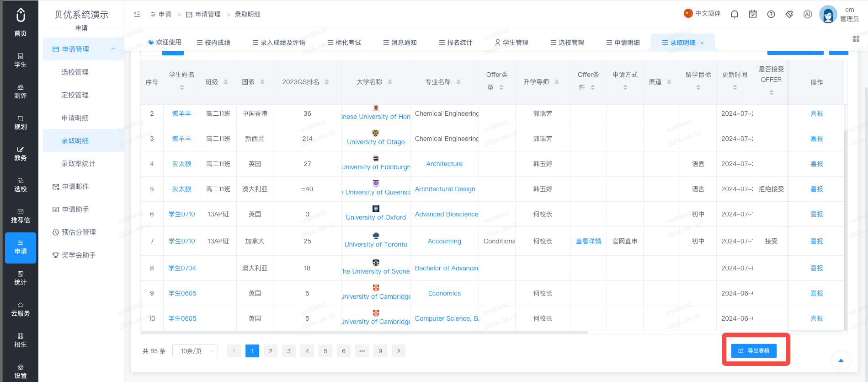868x382 pixels.
Task: Open 查看详情 link for Toronto row
Action: click(x=588, y=241)
